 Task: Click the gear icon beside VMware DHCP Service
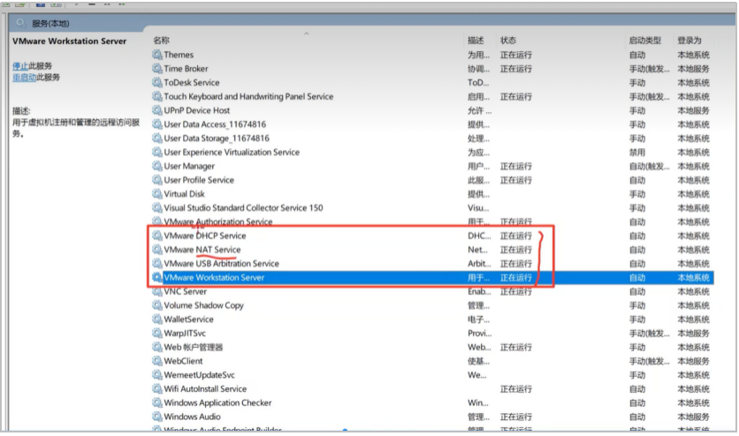pyautogui.click(x=157, y=236)
